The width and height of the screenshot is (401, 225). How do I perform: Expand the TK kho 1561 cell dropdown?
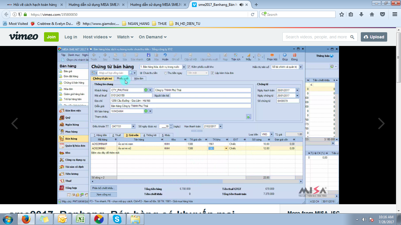[x=226, y=149]
